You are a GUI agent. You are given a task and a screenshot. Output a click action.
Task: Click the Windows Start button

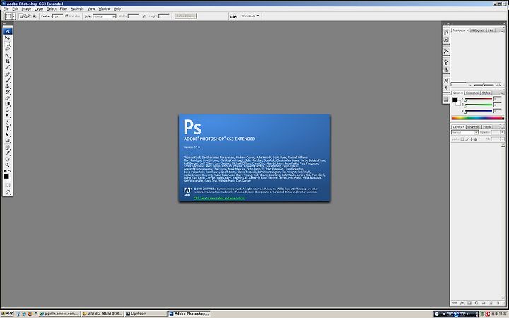[7, 314]
